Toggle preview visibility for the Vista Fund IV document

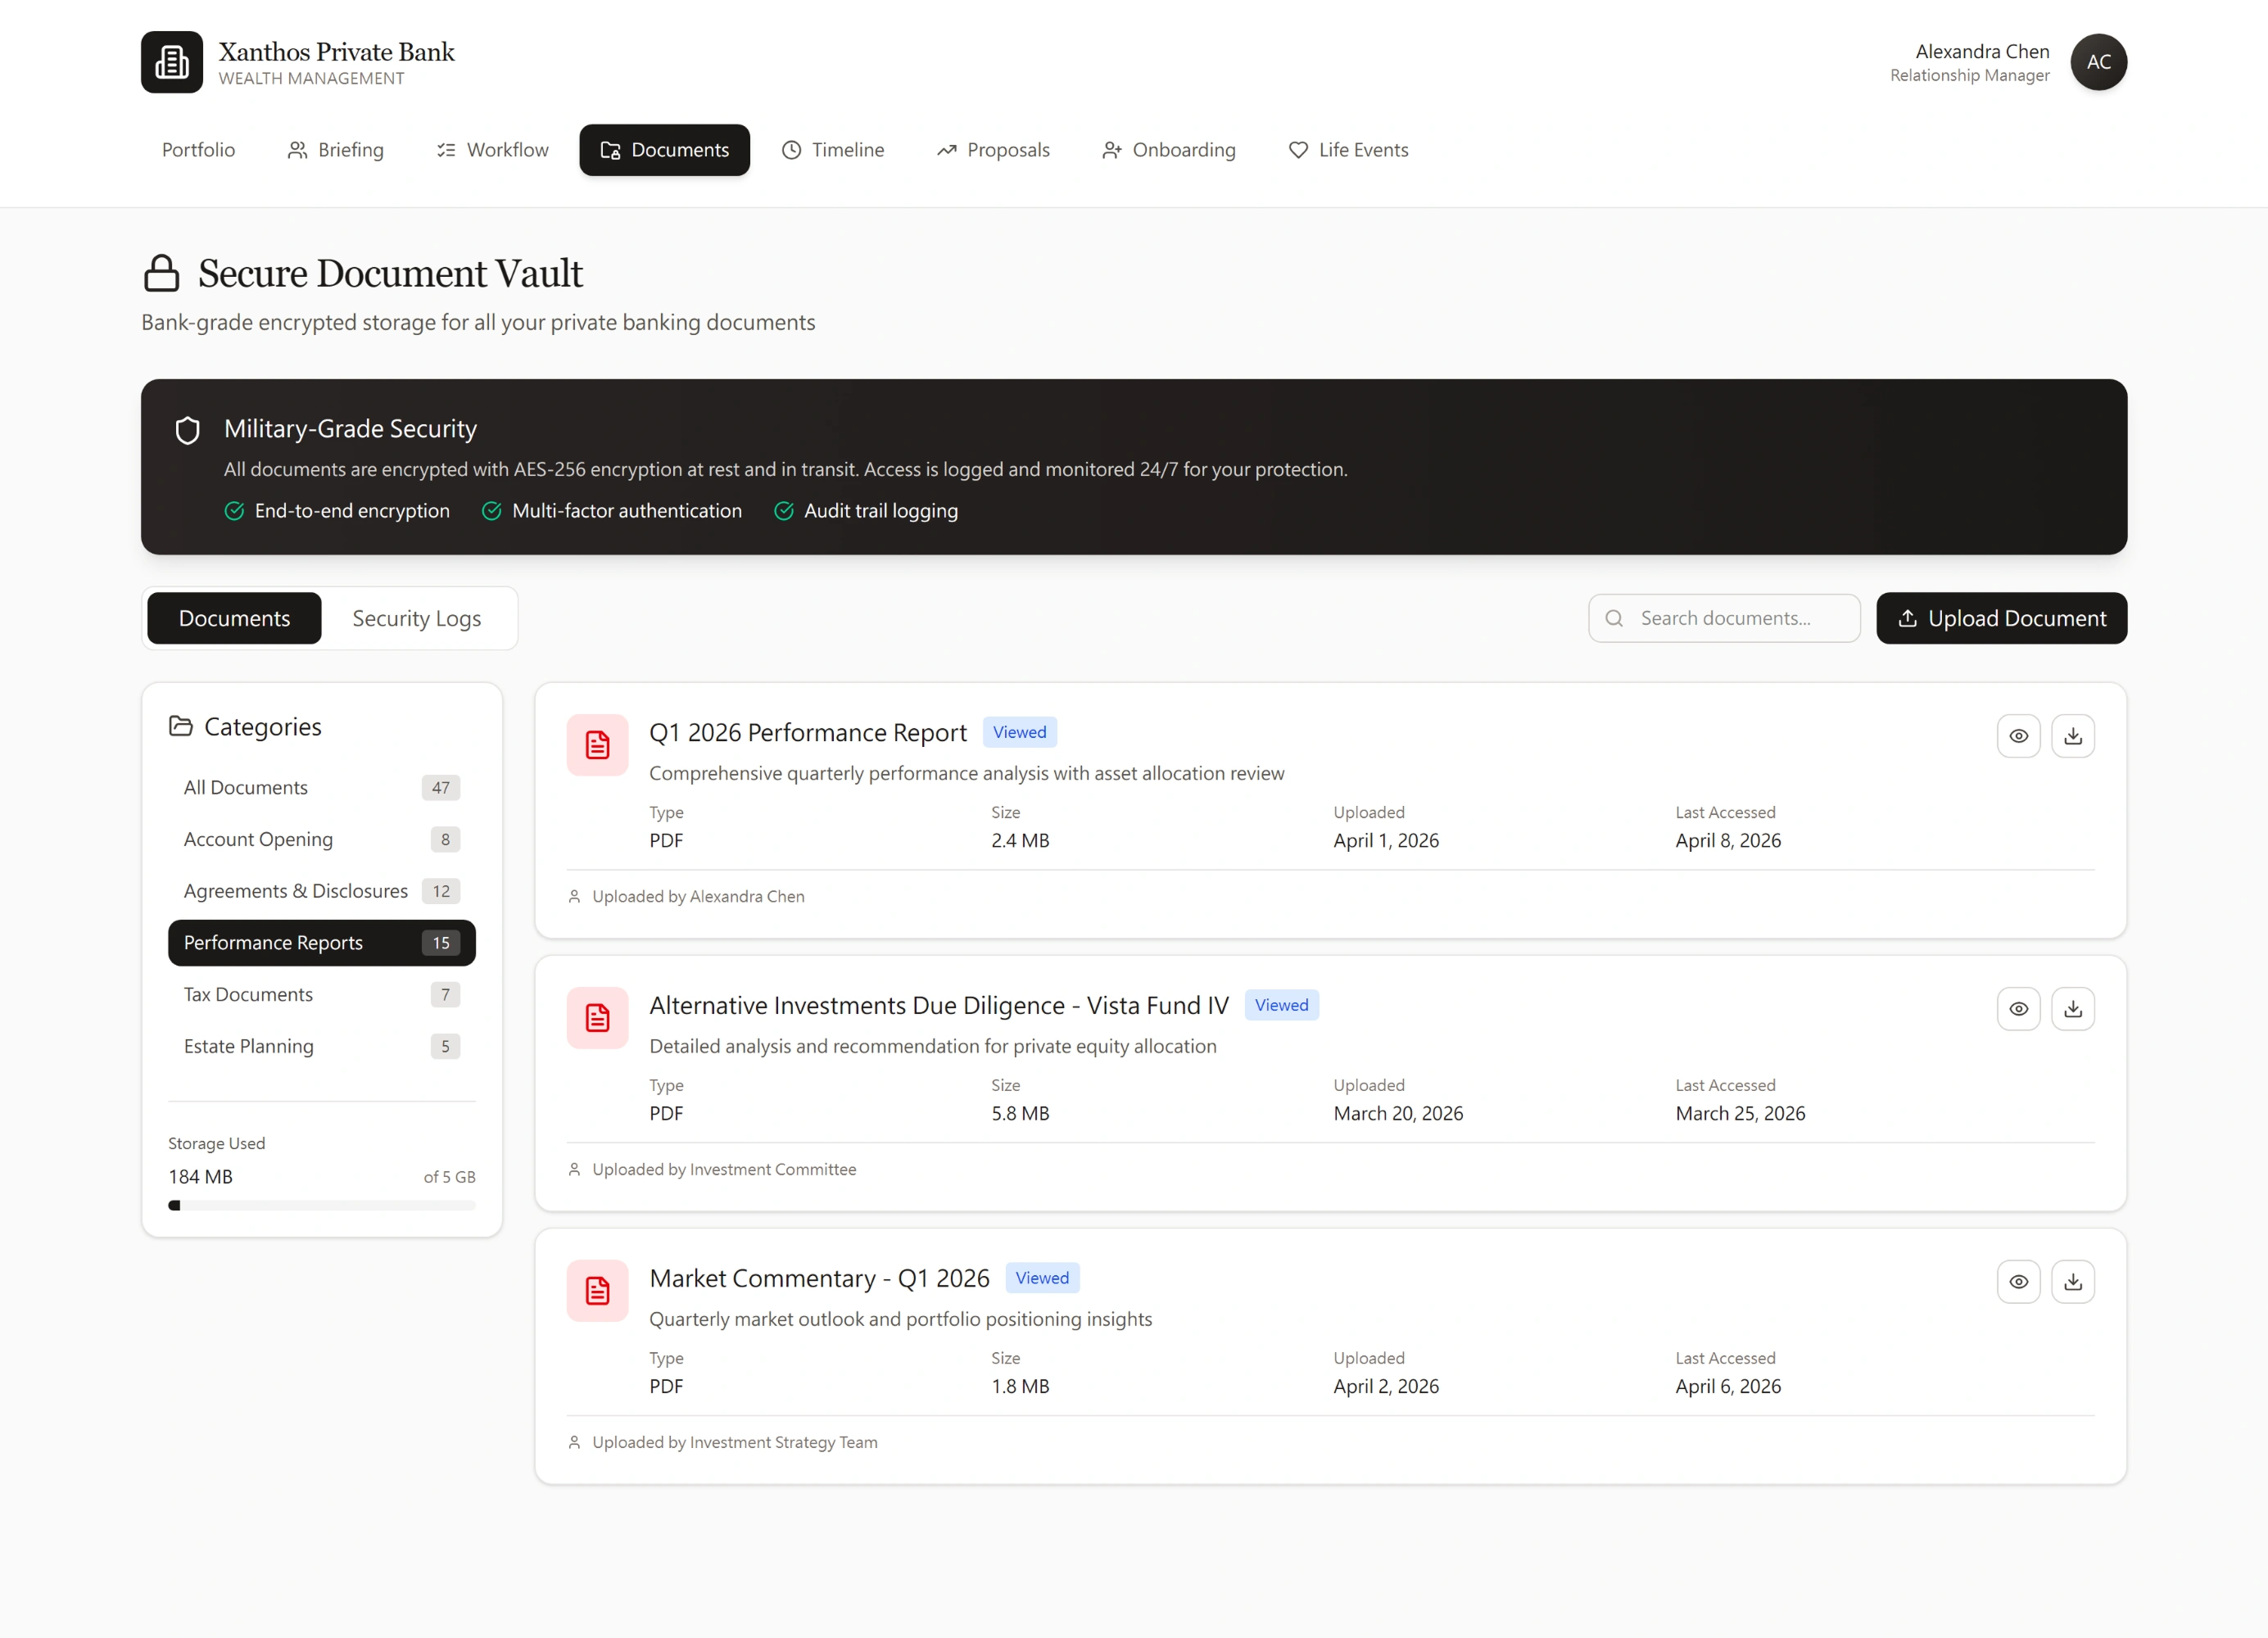point(2019,1008)
